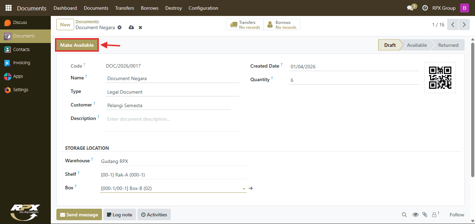Image resolution: width=475 pixels, height=224 pixels.
Task: Click the paperclip attachments icon
Action: (425, 215)
